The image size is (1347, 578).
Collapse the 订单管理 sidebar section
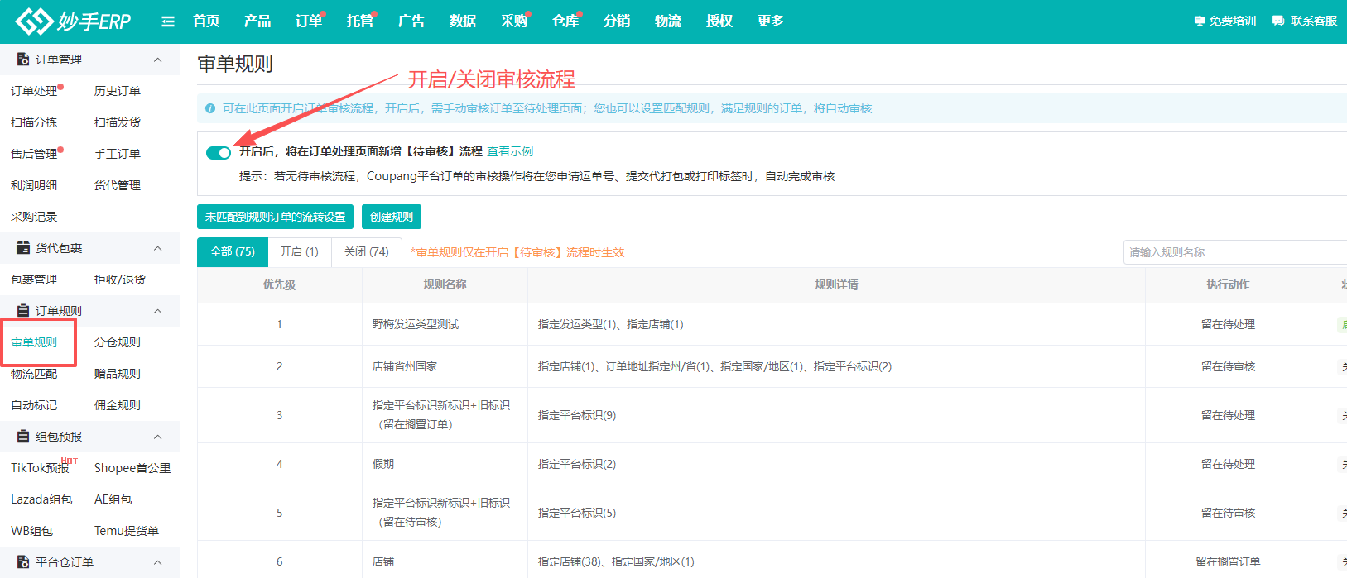[x=157, y=60]
